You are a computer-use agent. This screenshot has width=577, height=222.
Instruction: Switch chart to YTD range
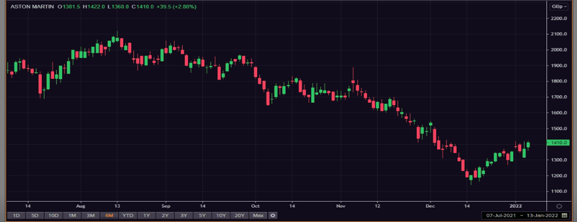click(128, 215)
